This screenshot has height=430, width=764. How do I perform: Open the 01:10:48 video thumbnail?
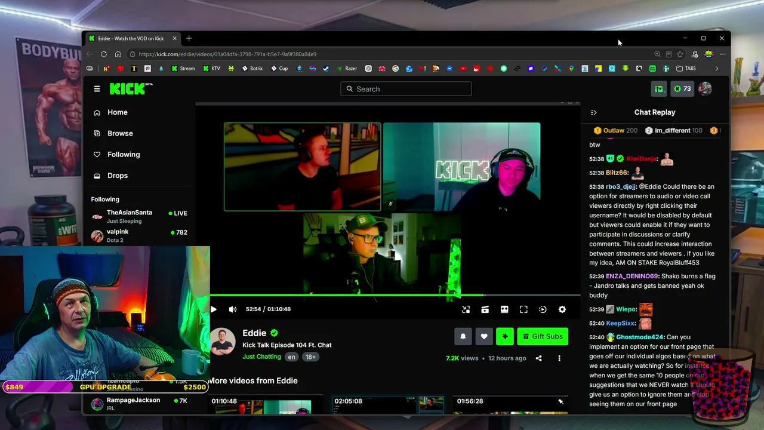(266, 404)
